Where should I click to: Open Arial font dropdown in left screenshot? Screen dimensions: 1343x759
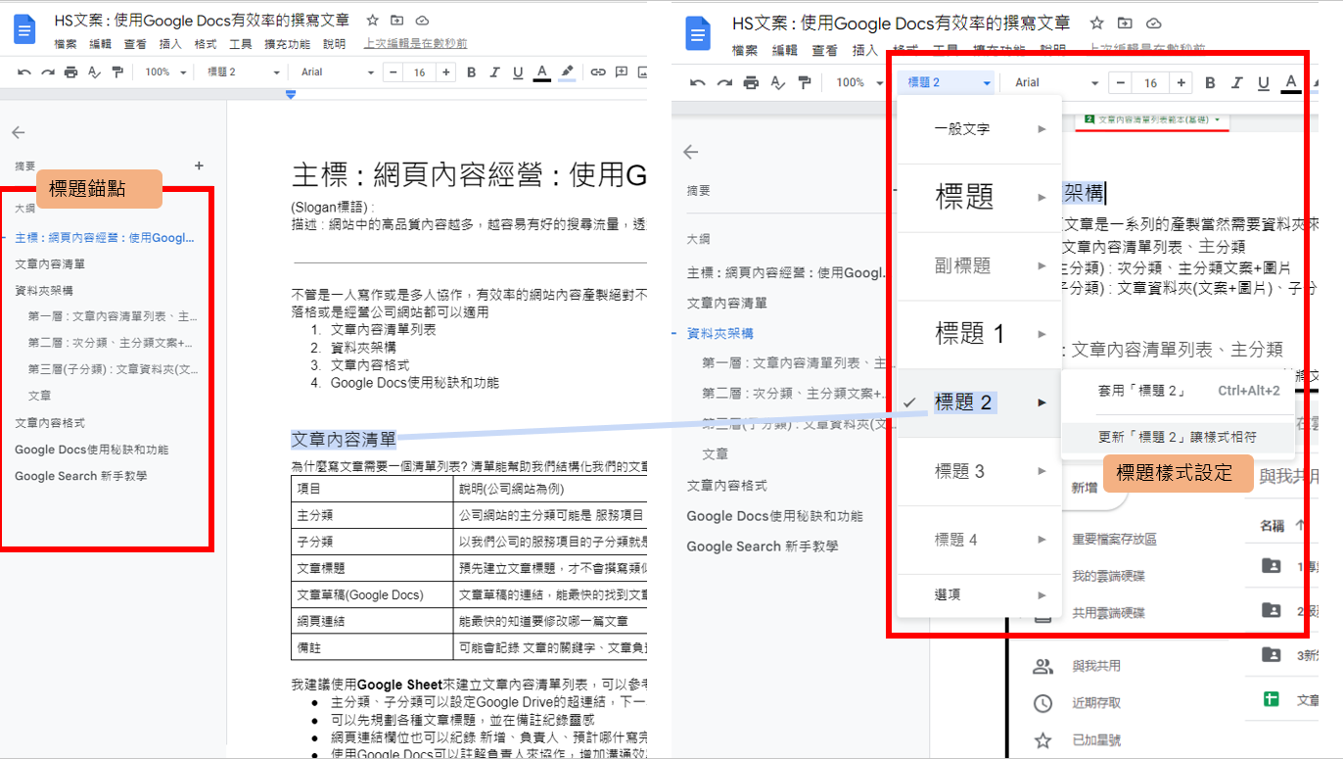tap(338, 72)
